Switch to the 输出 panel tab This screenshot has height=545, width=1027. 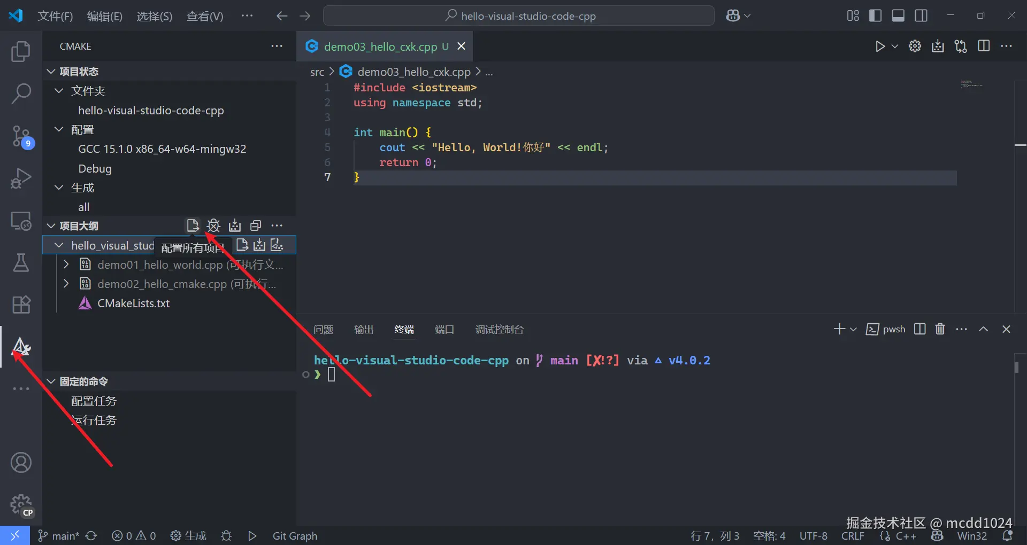click(364, 329)
